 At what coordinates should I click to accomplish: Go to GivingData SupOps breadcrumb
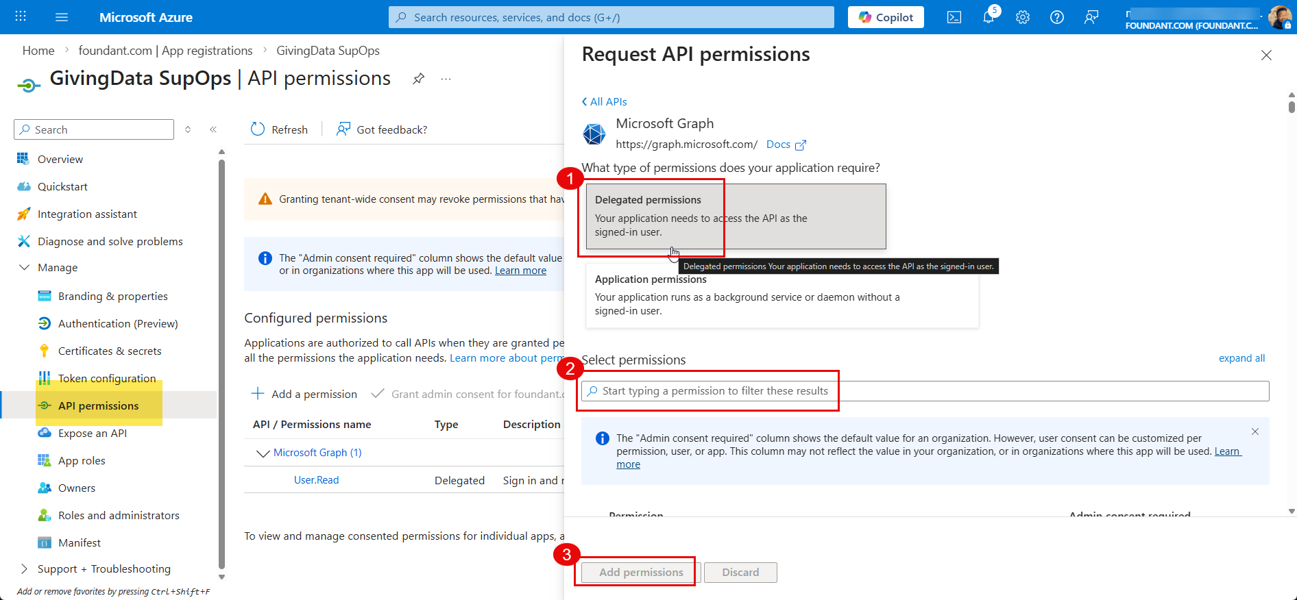tap(328, 51)
